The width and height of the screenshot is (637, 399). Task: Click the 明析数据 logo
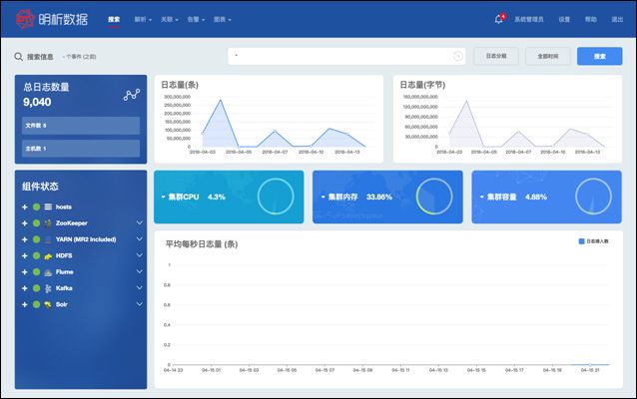coord(52,19)
